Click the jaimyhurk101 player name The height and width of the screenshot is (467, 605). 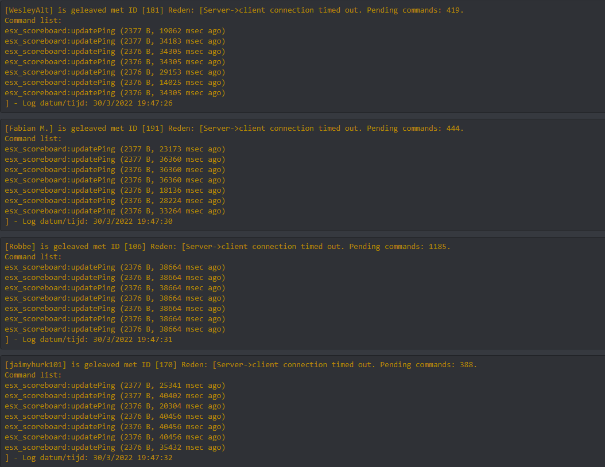(x=36, y=365)
